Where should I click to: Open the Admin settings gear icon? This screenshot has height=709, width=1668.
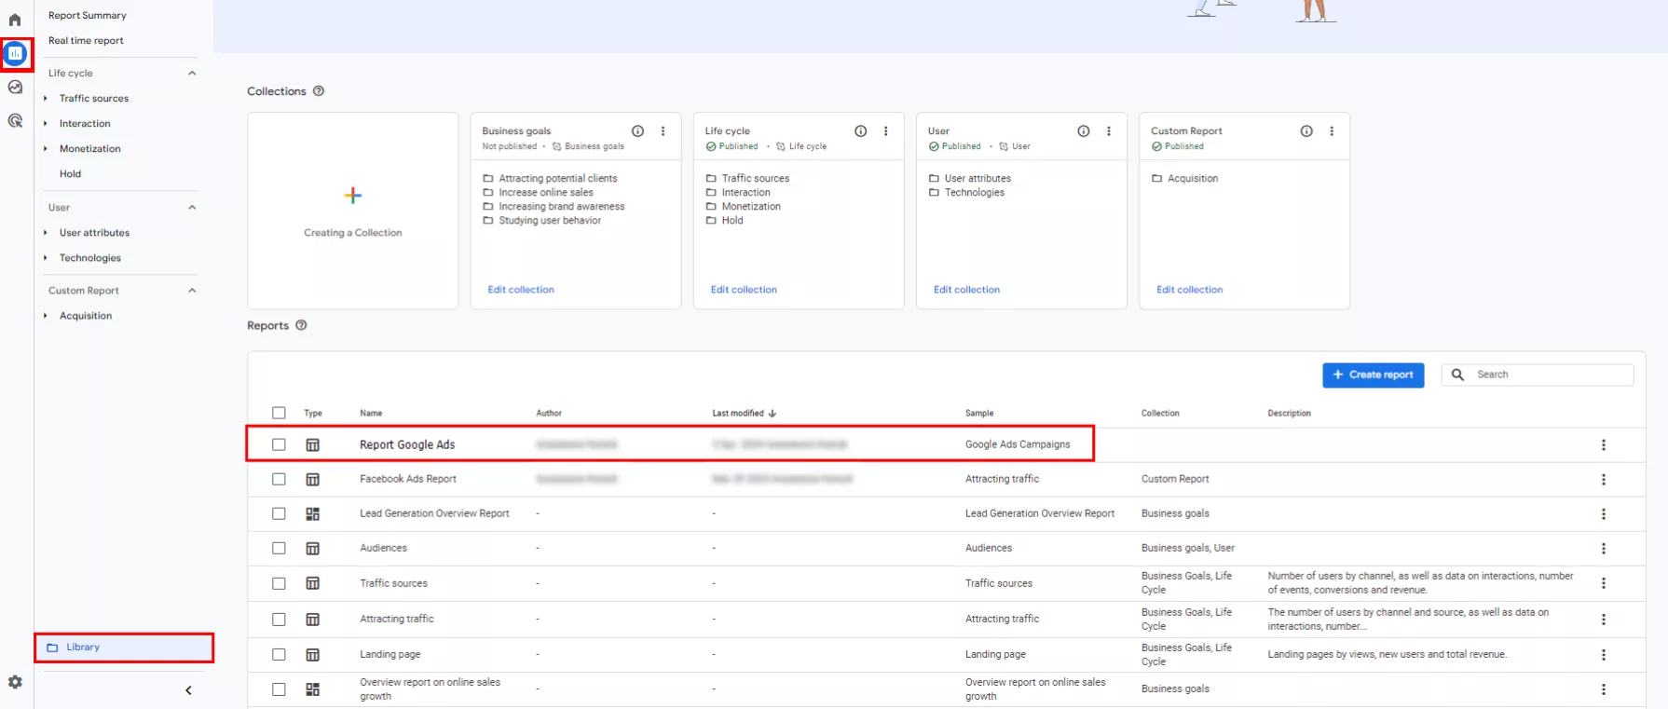pyautogui.click(x=15, y=682)
